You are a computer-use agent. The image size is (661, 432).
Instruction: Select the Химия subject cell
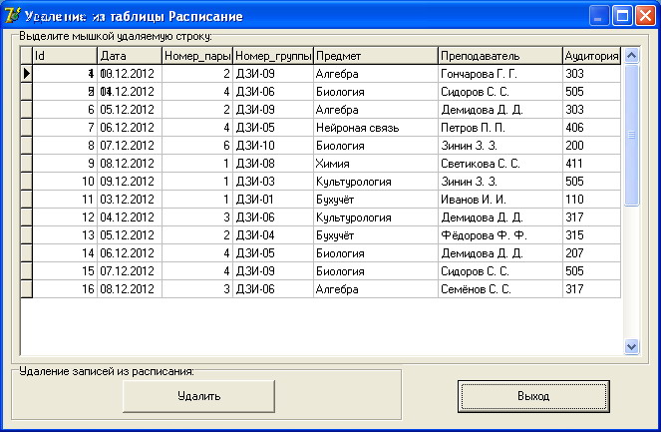(376, 164)
